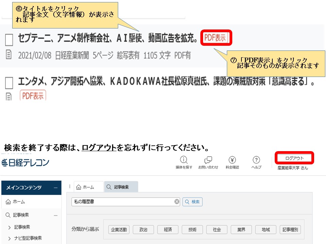Click the 検索 button

tap(192, 202)
